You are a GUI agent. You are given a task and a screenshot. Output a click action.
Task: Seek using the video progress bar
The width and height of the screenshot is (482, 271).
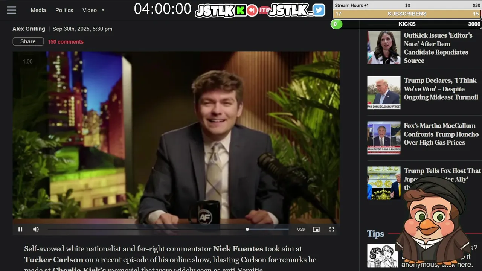[168, 229]
